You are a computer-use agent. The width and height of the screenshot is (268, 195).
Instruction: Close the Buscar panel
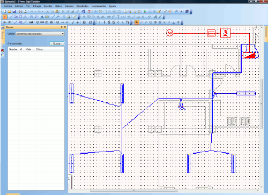point(65,27)
